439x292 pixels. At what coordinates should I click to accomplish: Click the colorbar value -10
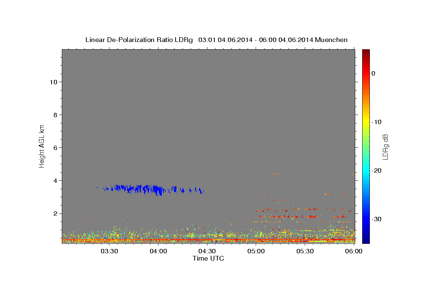coord(377,122)
